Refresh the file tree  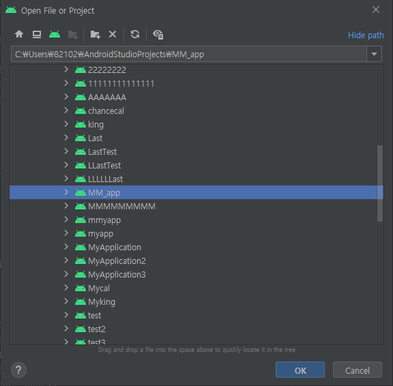135,34
